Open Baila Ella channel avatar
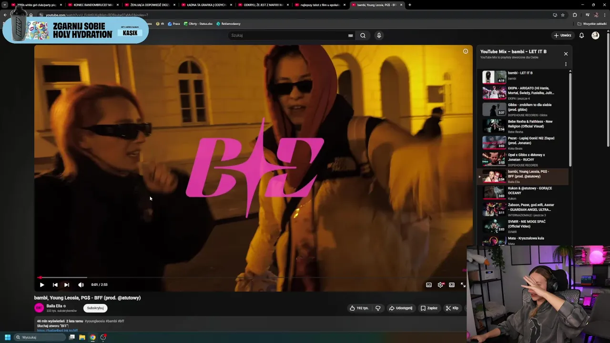Image resolution: width=610 pixels, height=343 pixels. click(x=39, y=308)
